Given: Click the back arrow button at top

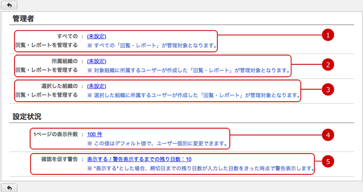Looking at the screenshot, I should pyautogui.click(x=9, y=5).
